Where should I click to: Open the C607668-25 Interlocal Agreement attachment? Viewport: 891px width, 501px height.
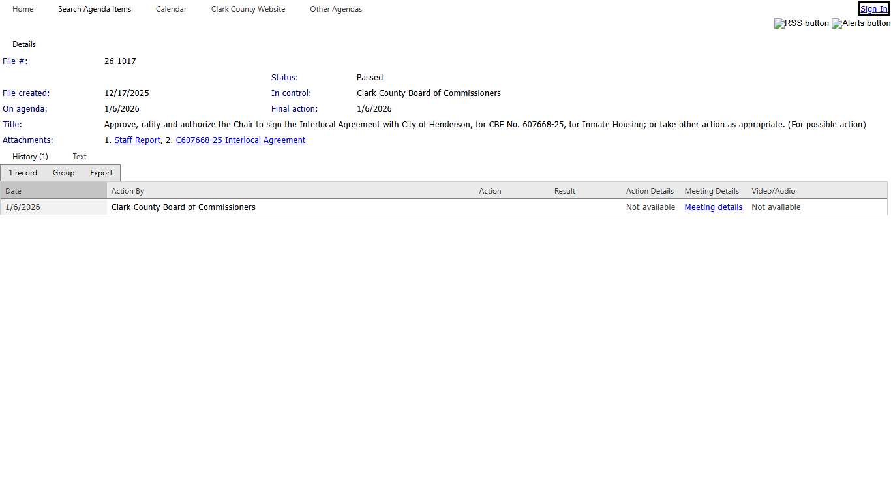pyautogui.click(x=240, y=140)
